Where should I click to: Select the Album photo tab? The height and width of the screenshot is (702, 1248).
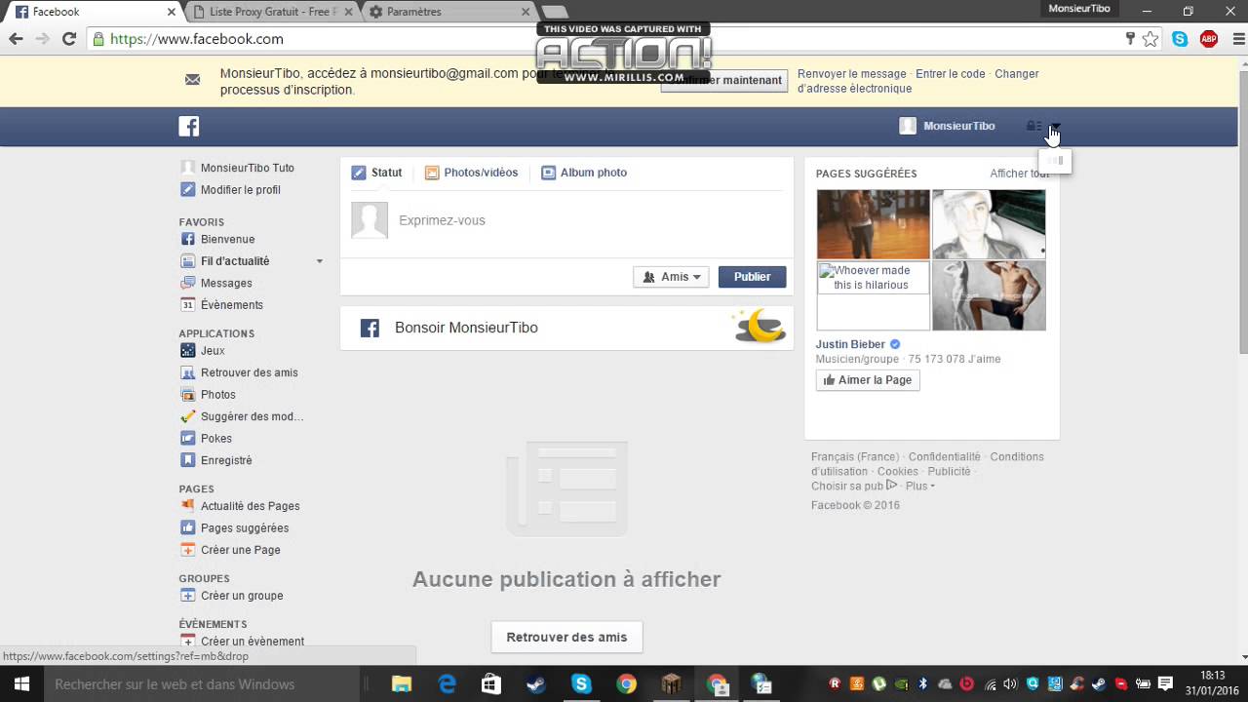584,173
